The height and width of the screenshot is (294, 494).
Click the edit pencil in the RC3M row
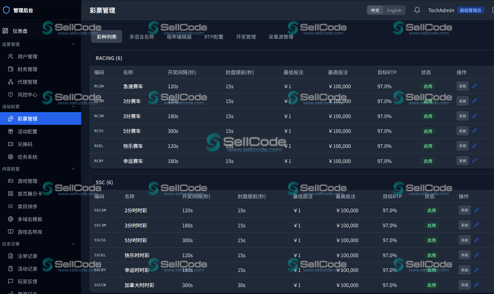475,116
